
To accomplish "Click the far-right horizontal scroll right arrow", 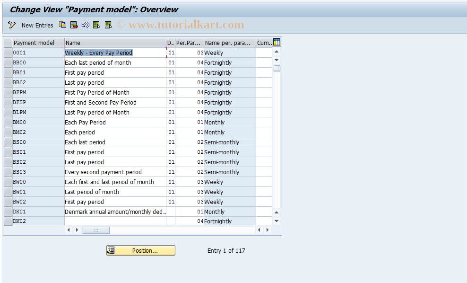I will [x=268, y=230].
